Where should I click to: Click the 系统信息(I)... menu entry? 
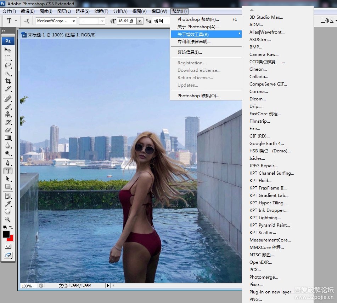190,52
